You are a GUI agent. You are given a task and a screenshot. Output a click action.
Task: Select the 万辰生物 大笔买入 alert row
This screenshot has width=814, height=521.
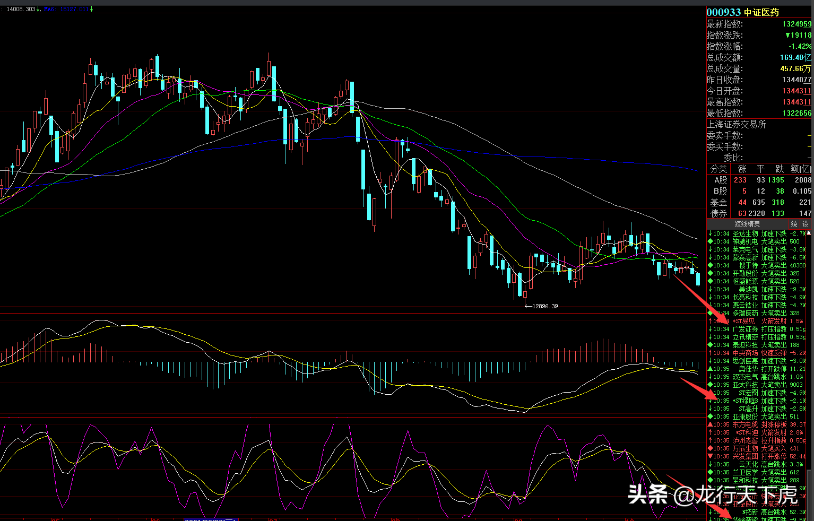pyautogui.click(x=756, y=448)
